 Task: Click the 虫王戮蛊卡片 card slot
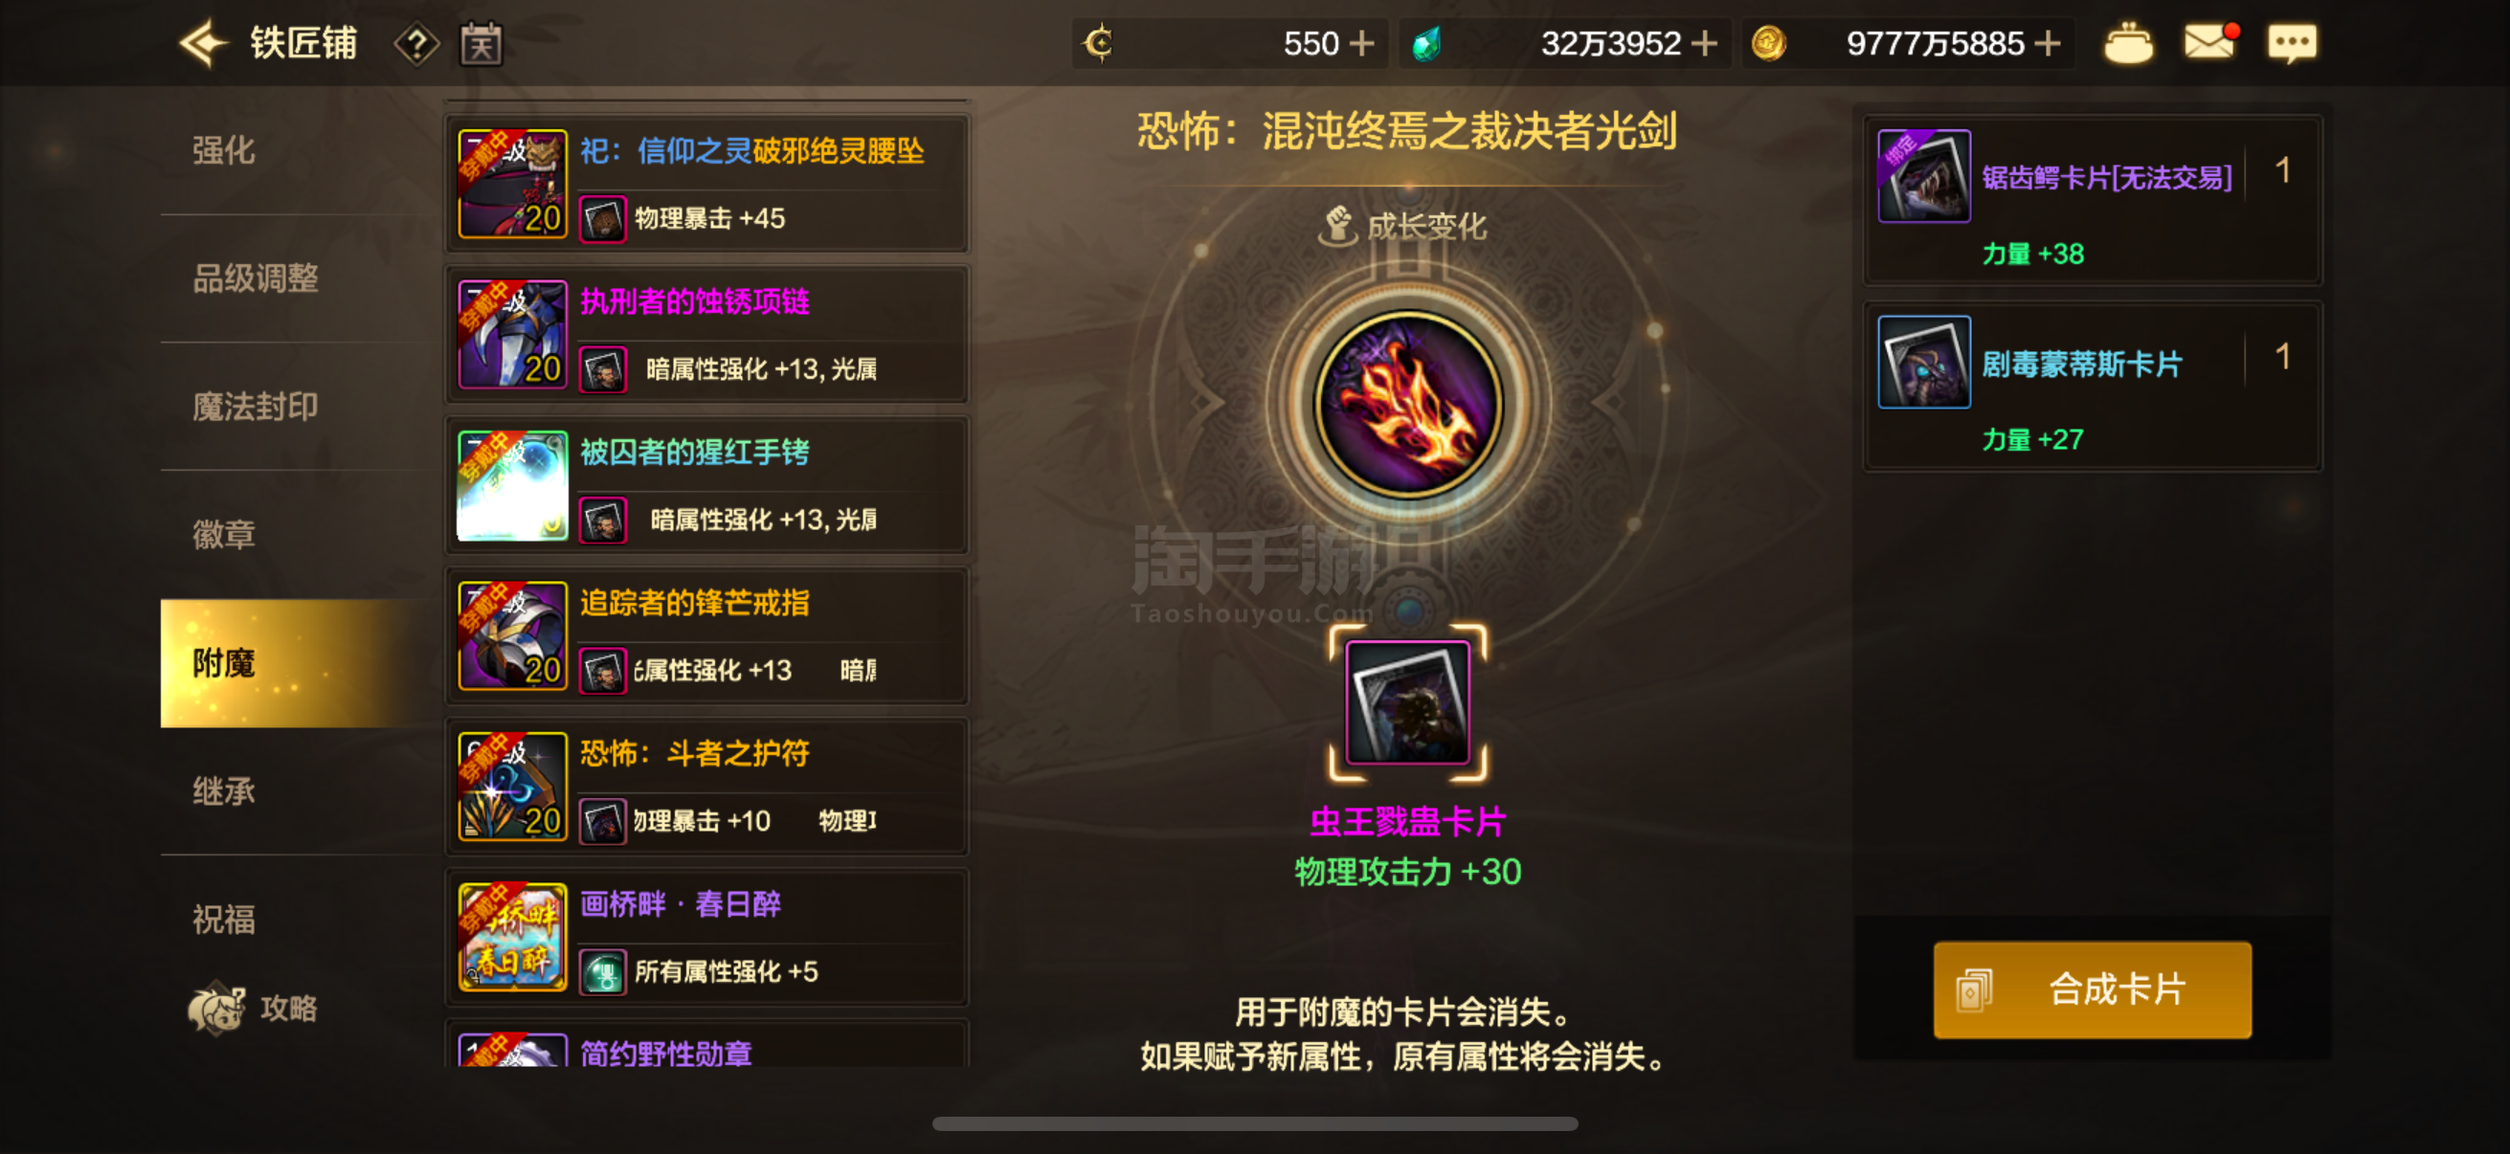1407,701
